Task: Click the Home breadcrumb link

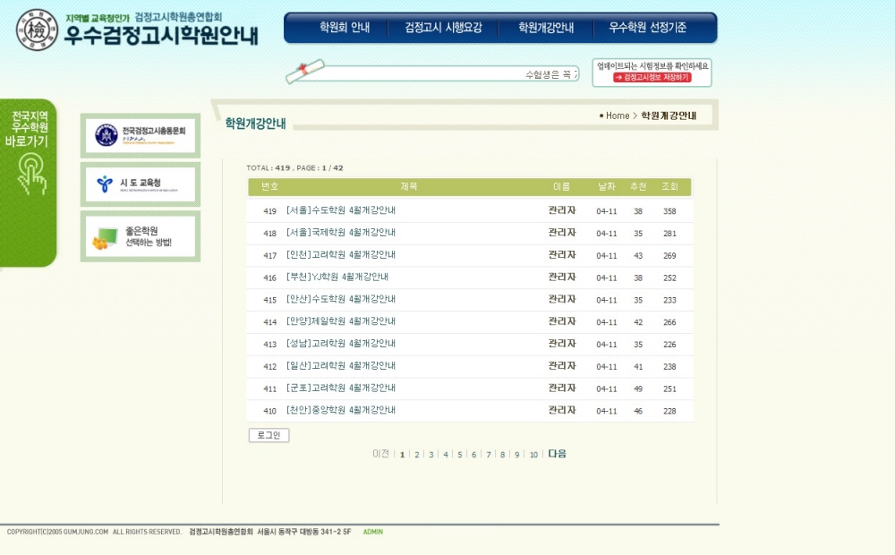Action: point(617,116)
